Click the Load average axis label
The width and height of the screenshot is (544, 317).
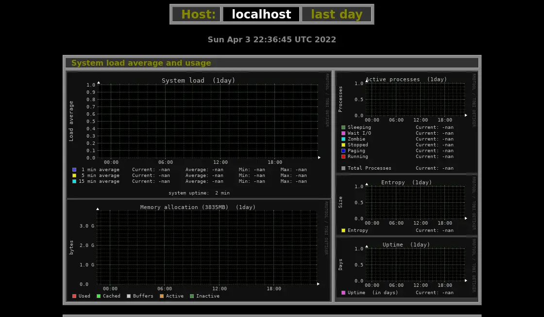tap(71, 121)
